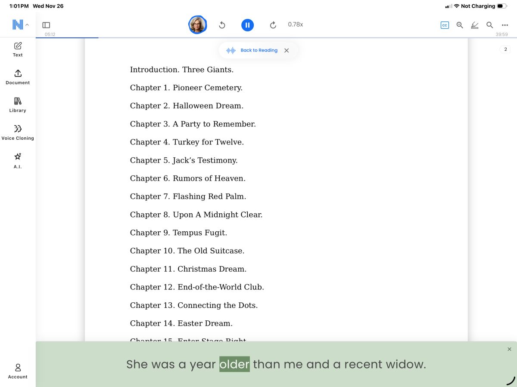
Task: Open the Text sidebar item
Action: coord(18,49)
